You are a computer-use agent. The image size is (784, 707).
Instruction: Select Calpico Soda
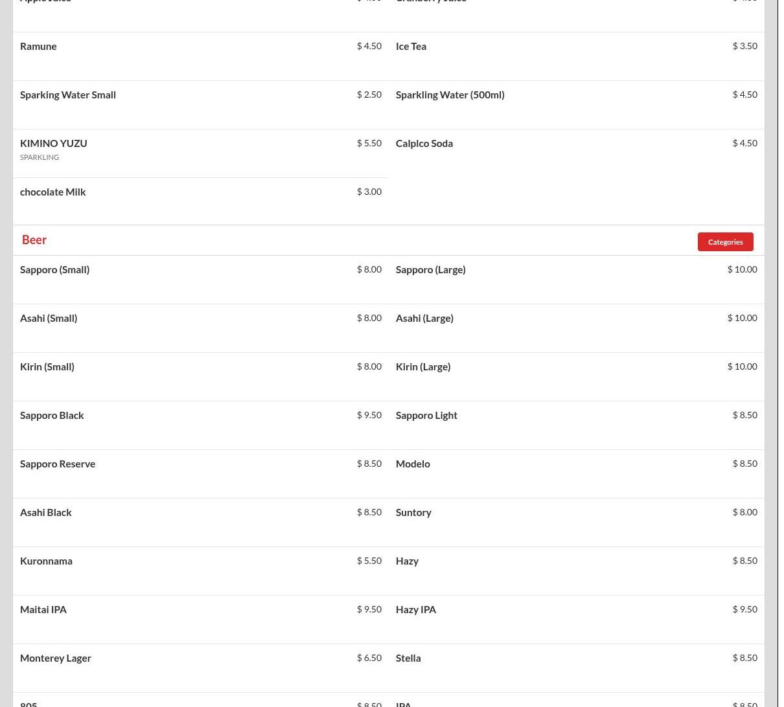[x=424, y=143]
